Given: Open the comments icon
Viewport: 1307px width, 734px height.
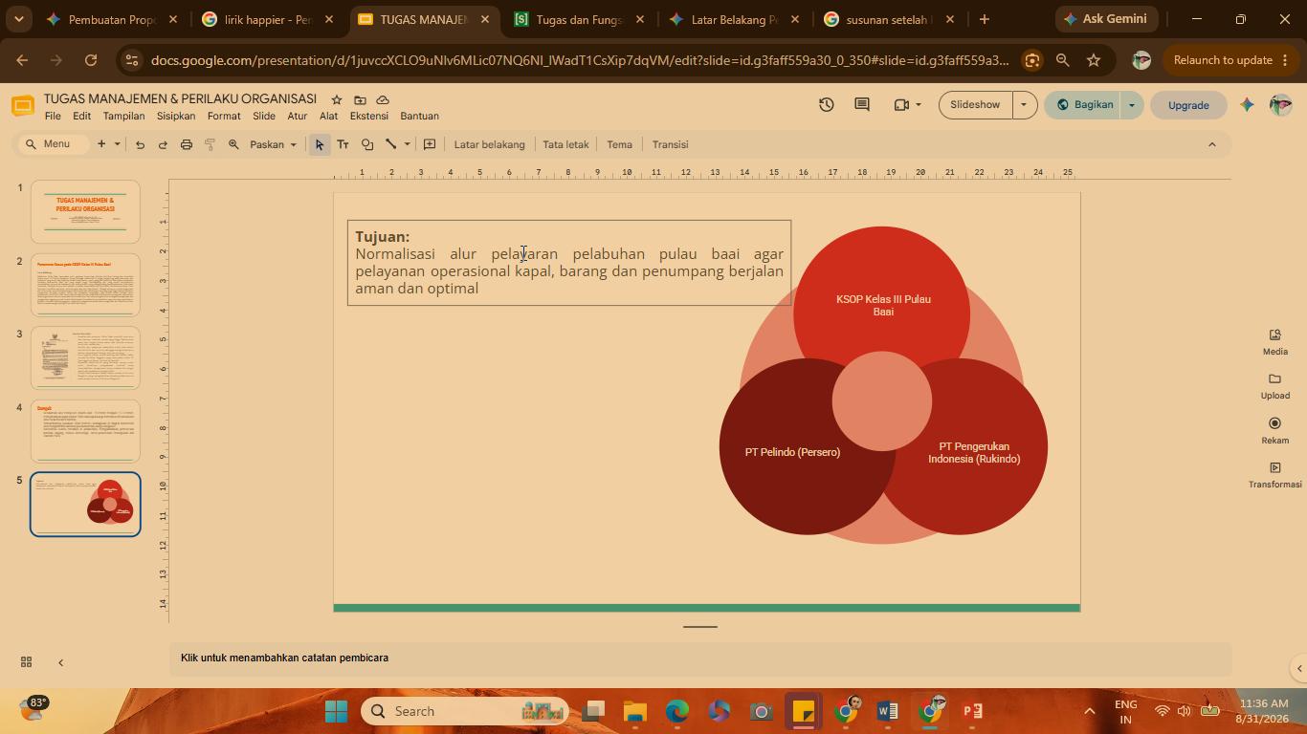Looking at the screenshot, I should click(861, 105).
